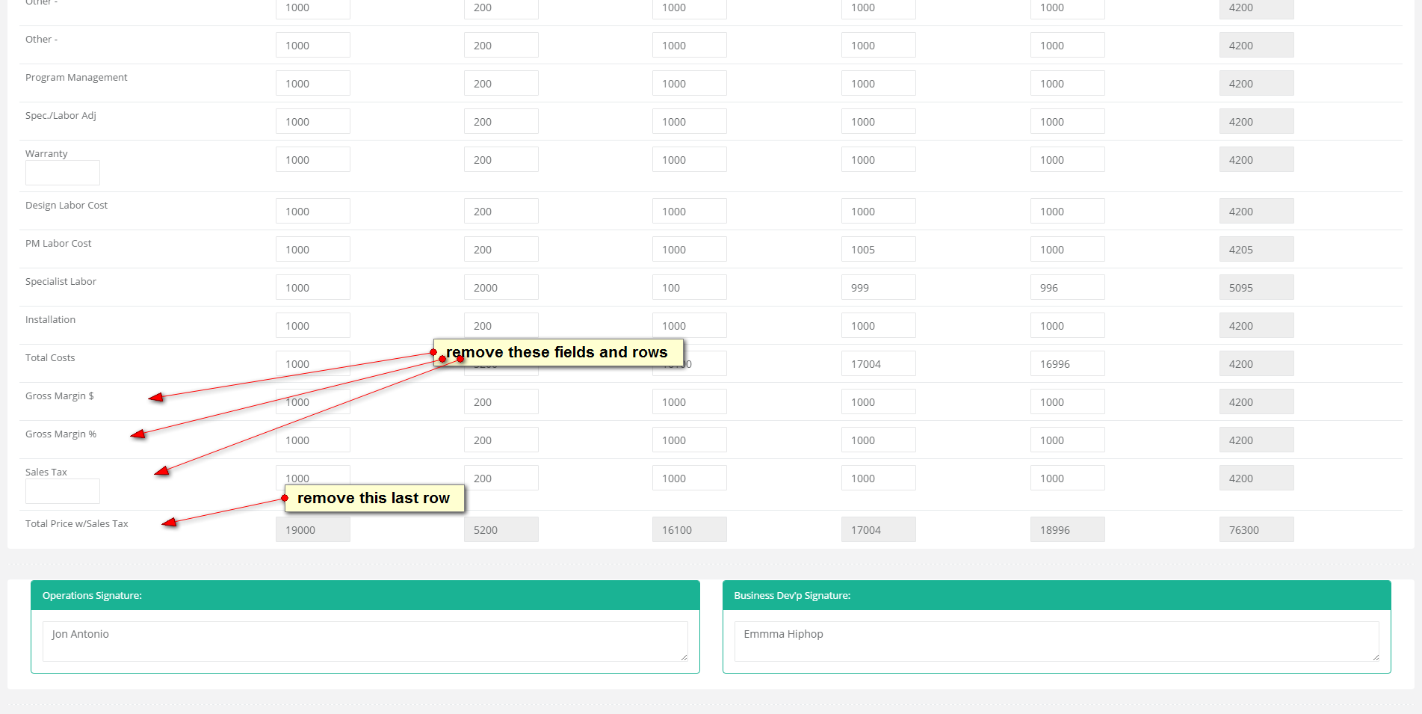1422x714 pixels.
Task: Select the 100 field in Specialist Labor row
Action: [x=690, y=287]
